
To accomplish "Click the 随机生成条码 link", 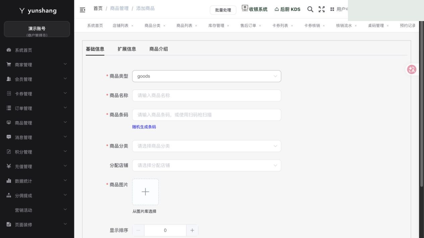I will [x=144, y=127].
